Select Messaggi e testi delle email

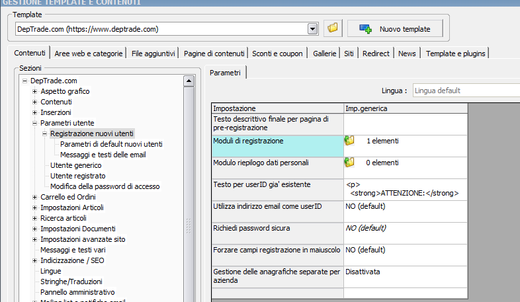(103, 155)
